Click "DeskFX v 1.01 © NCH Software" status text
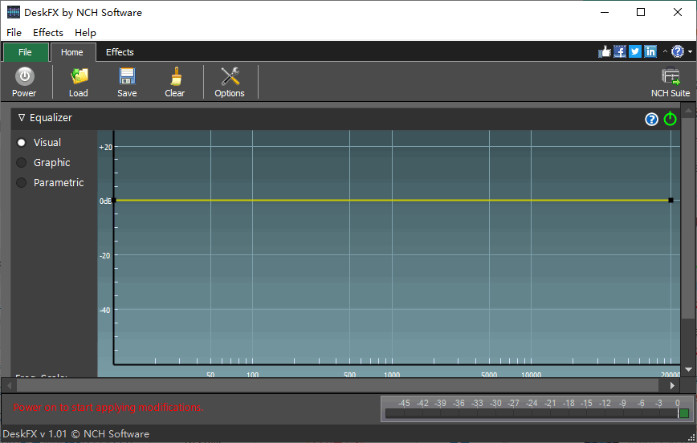The height and width of the screenshot is (443, 697). 76,433
